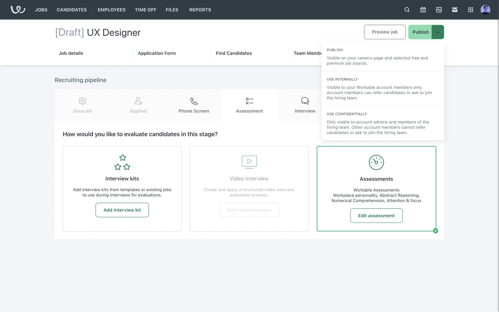
Task: Collapse the Publish dropdown arrow
Action: click(438, 32)
